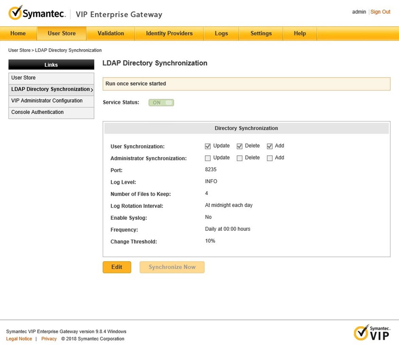Screen dimensions: 399x345
Task: Click the Symantec logo in the header
Action: 37,13
